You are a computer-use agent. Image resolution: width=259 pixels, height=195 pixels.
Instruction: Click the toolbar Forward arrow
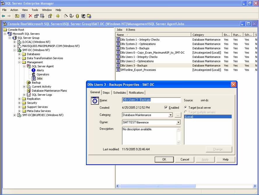tap(9, 16)
